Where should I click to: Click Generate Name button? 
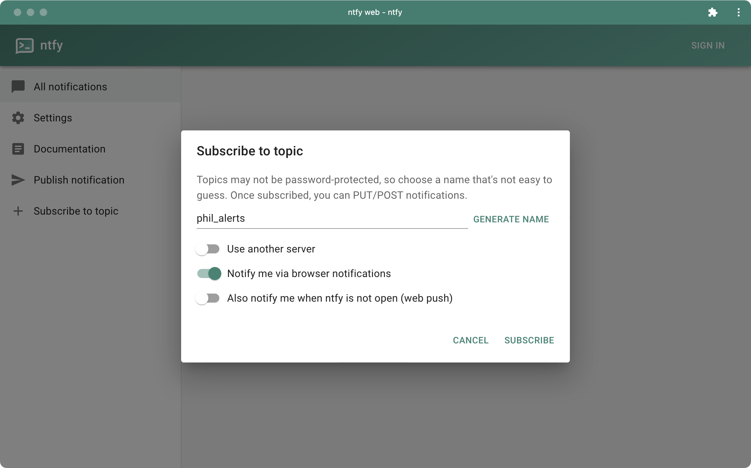511,219
